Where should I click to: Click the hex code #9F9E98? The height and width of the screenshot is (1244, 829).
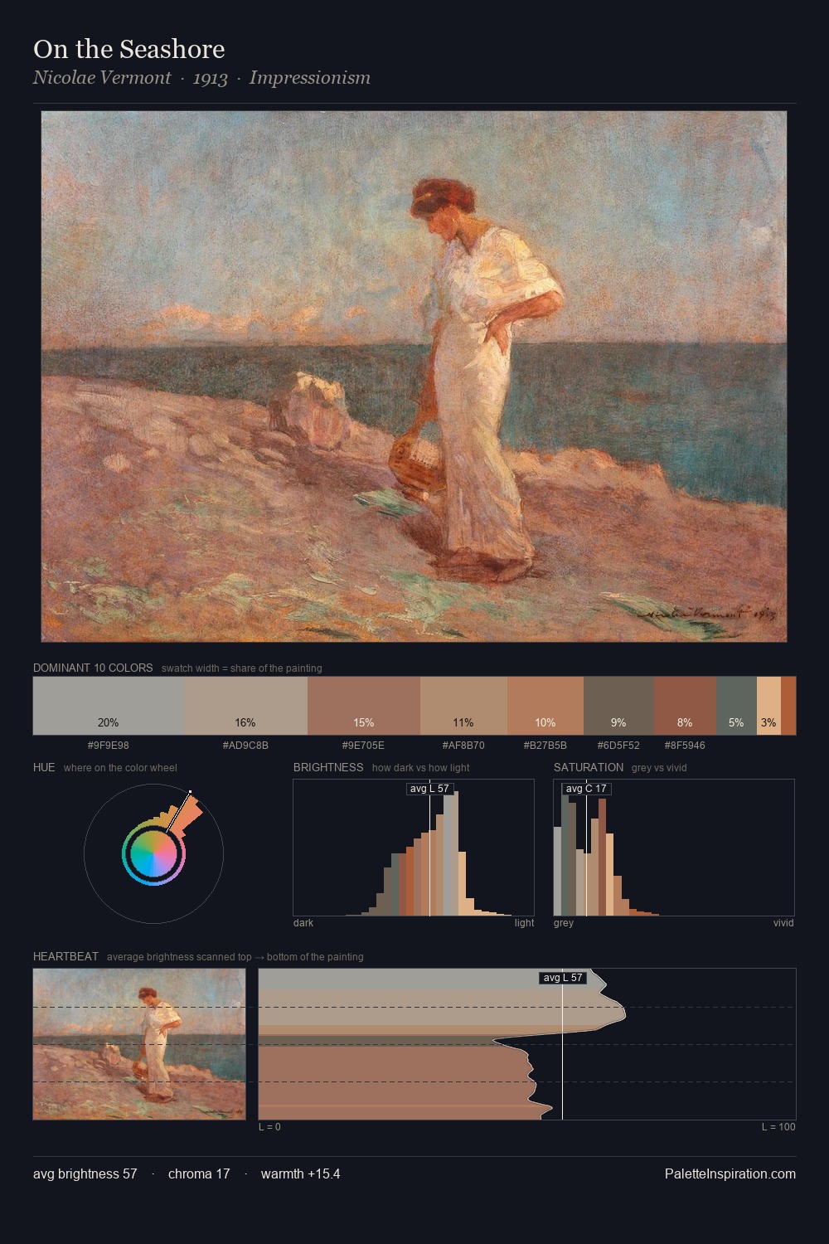pos(108,746)
